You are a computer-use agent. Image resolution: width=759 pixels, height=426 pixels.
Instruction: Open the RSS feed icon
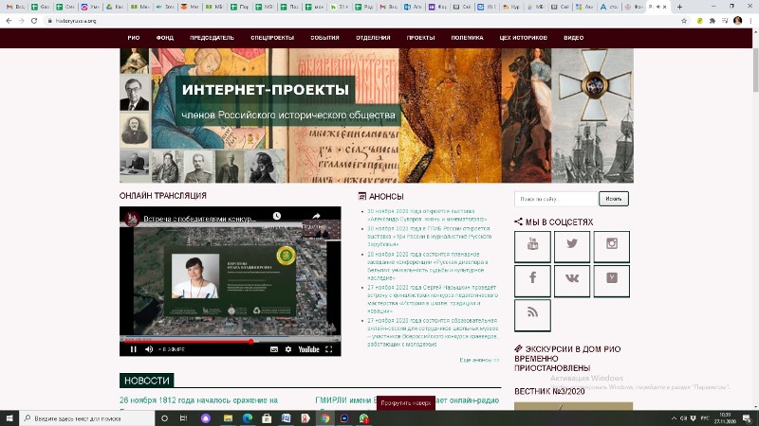pos(532,314)
